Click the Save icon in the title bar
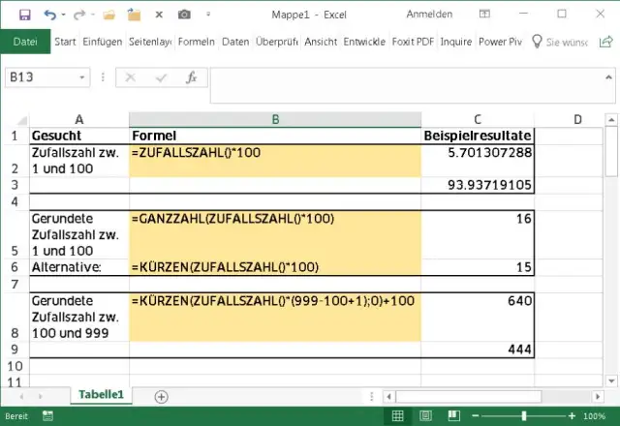Viewport: 620px width, 426px height. pyautogui.click(x=25, y=15)
